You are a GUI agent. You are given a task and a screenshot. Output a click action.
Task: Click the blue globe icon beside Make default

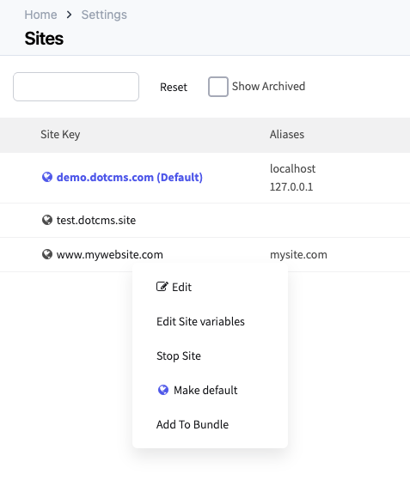pyautogui.click(x=163, y=390)
